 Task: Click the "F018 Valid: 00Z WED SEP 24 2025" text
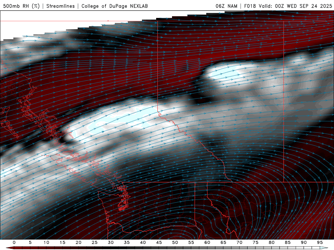coord(288,6)
